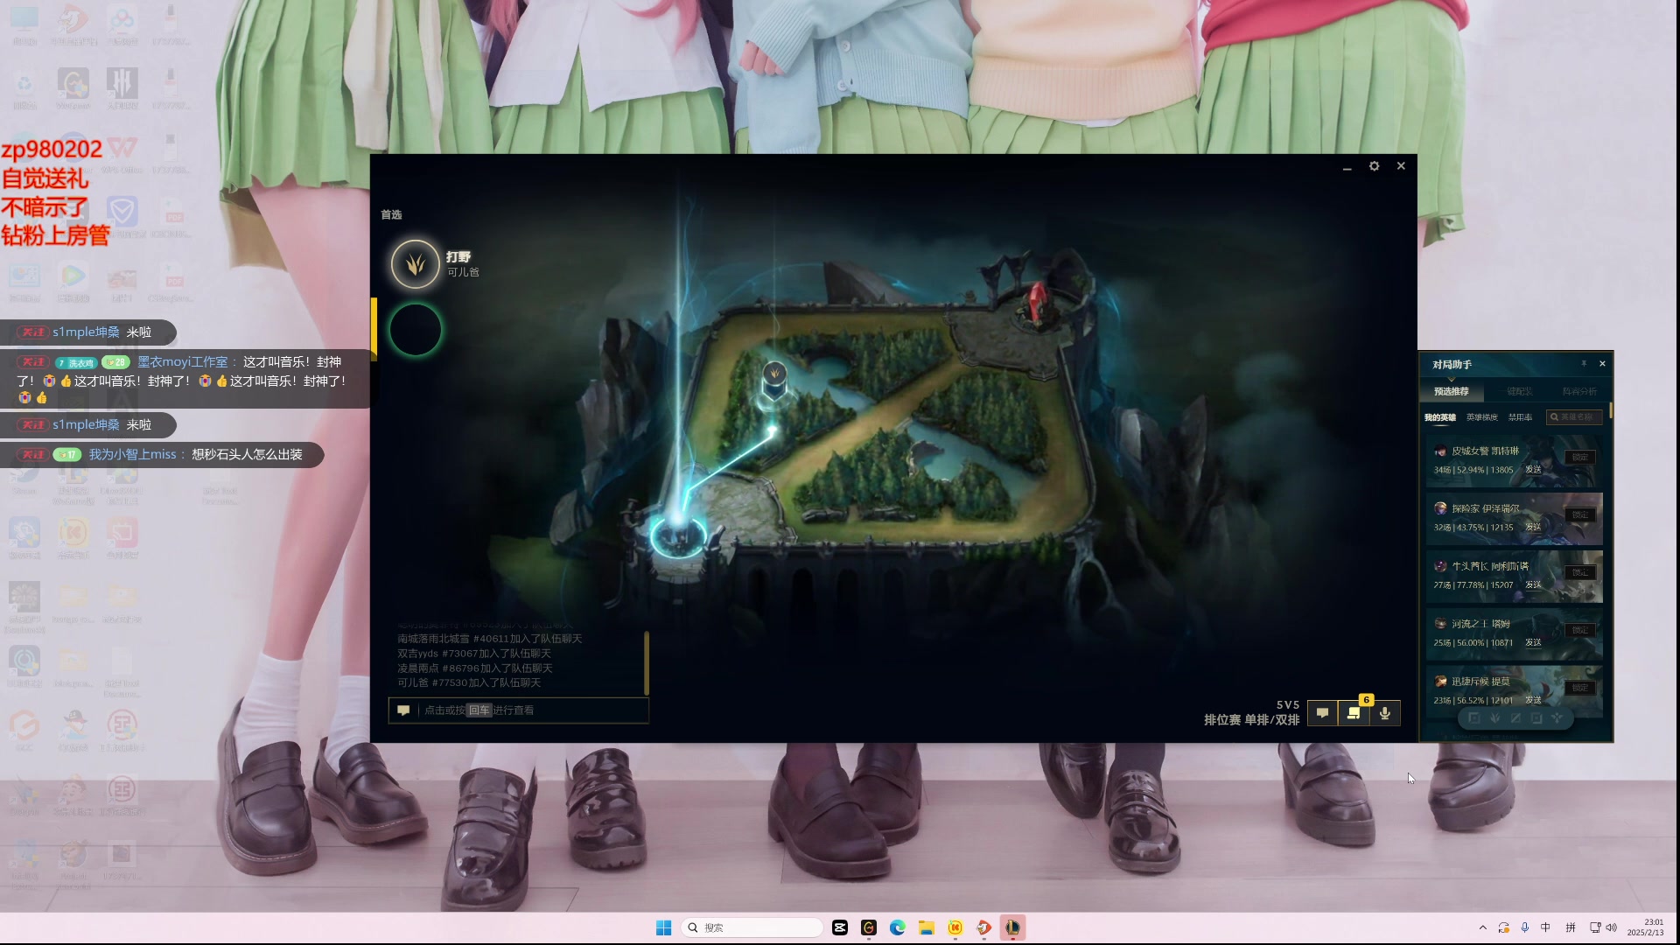Click 发送 for 凯特琳 stats
Viewport: 1680px width, 945px height.
(x=1533, y=470)
